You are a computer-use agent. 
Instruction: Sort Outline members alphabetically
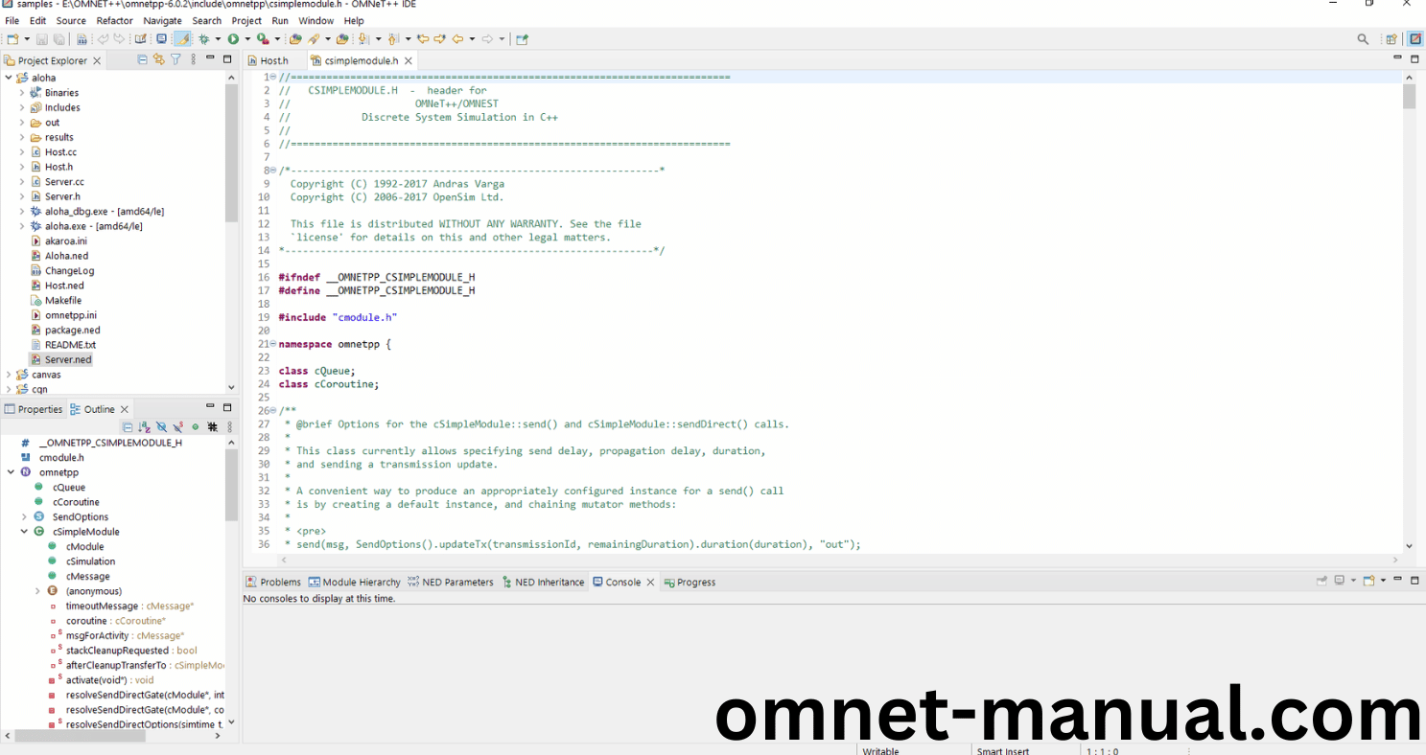[x=144, y=426]
